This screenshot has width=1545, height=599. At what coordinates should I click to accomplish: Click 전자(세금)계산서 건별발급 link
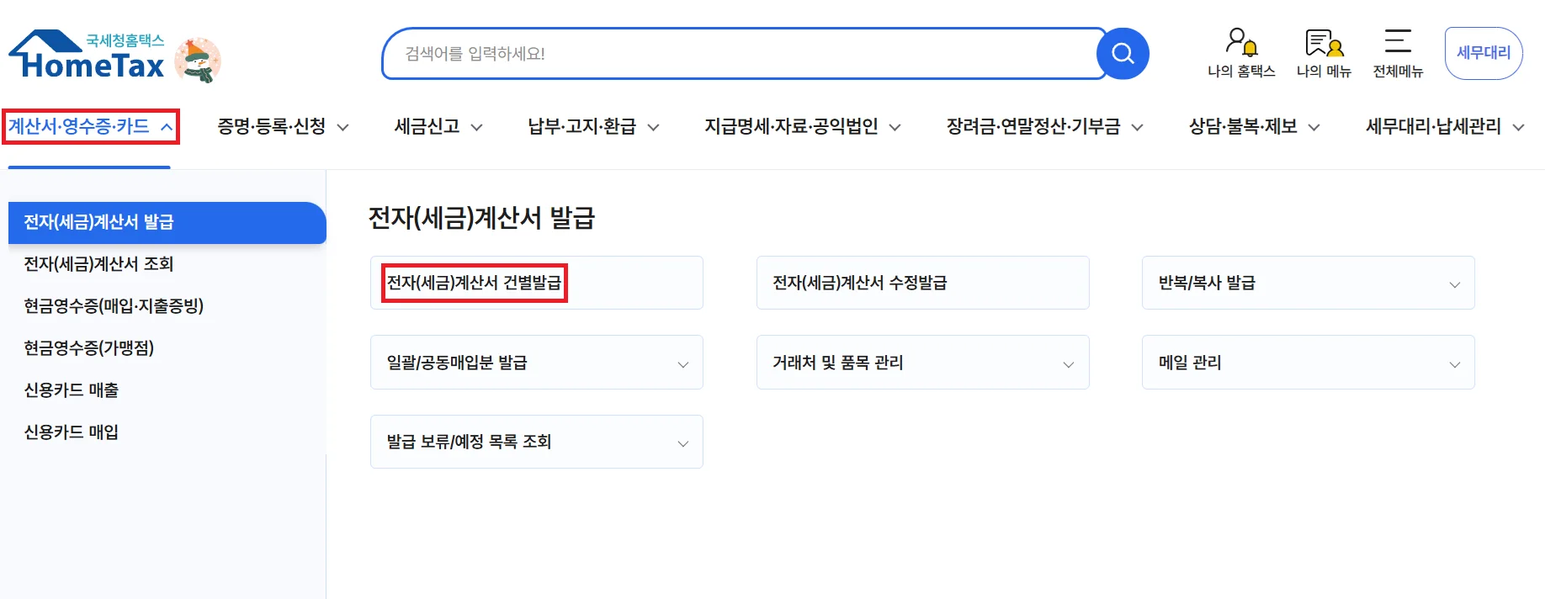[474, 283]
